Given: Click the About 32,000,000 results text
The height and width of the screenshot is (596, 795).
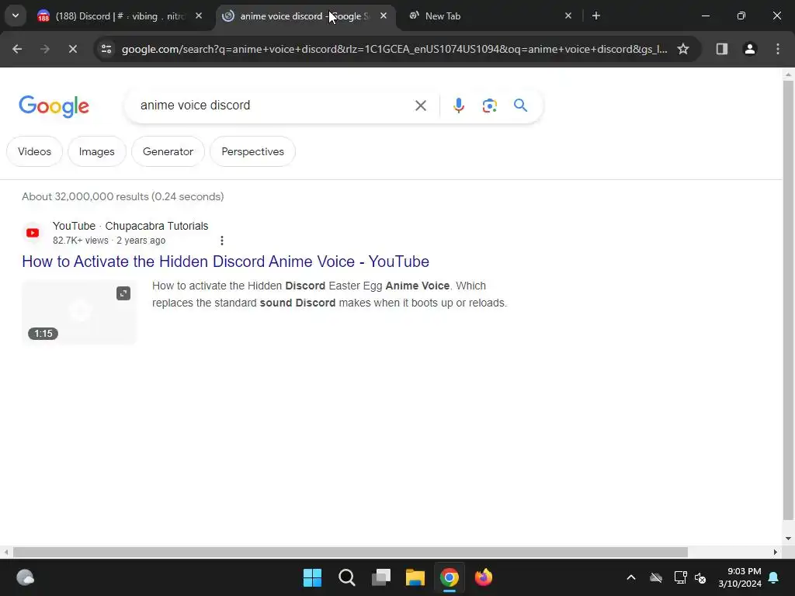Looking at the screenshot, I should pos(123,196).
